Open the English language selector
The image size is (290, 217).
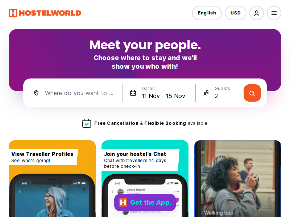click(207, 13)
